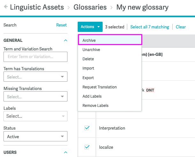This screenshot has width=195, height=157.
Task: Click the Clear selection link
Action: coord(181,27)
